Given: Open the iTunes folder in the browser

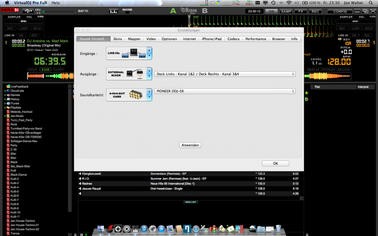Looking at the screenshot, I should [x=15, y=103].
